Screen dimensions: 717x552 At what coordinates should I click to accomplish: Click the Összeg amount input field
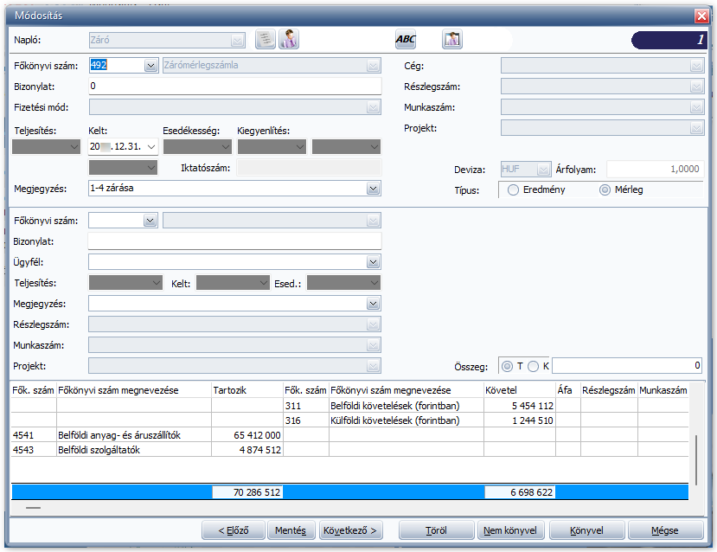tap(627, 366)
